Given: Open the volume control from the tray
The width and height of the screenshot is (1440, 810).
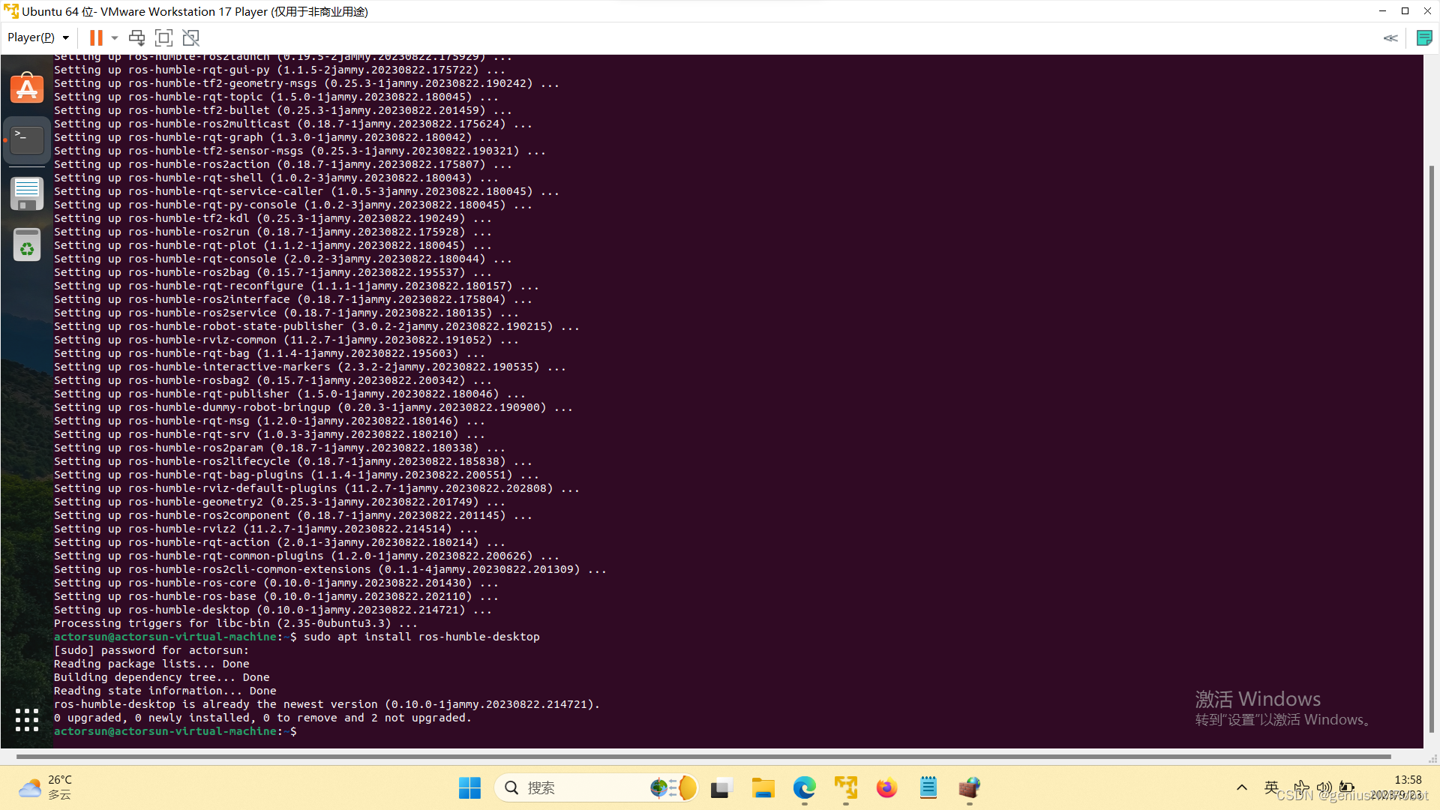Looking at the screenshot, I should [x=1324, y=787].
